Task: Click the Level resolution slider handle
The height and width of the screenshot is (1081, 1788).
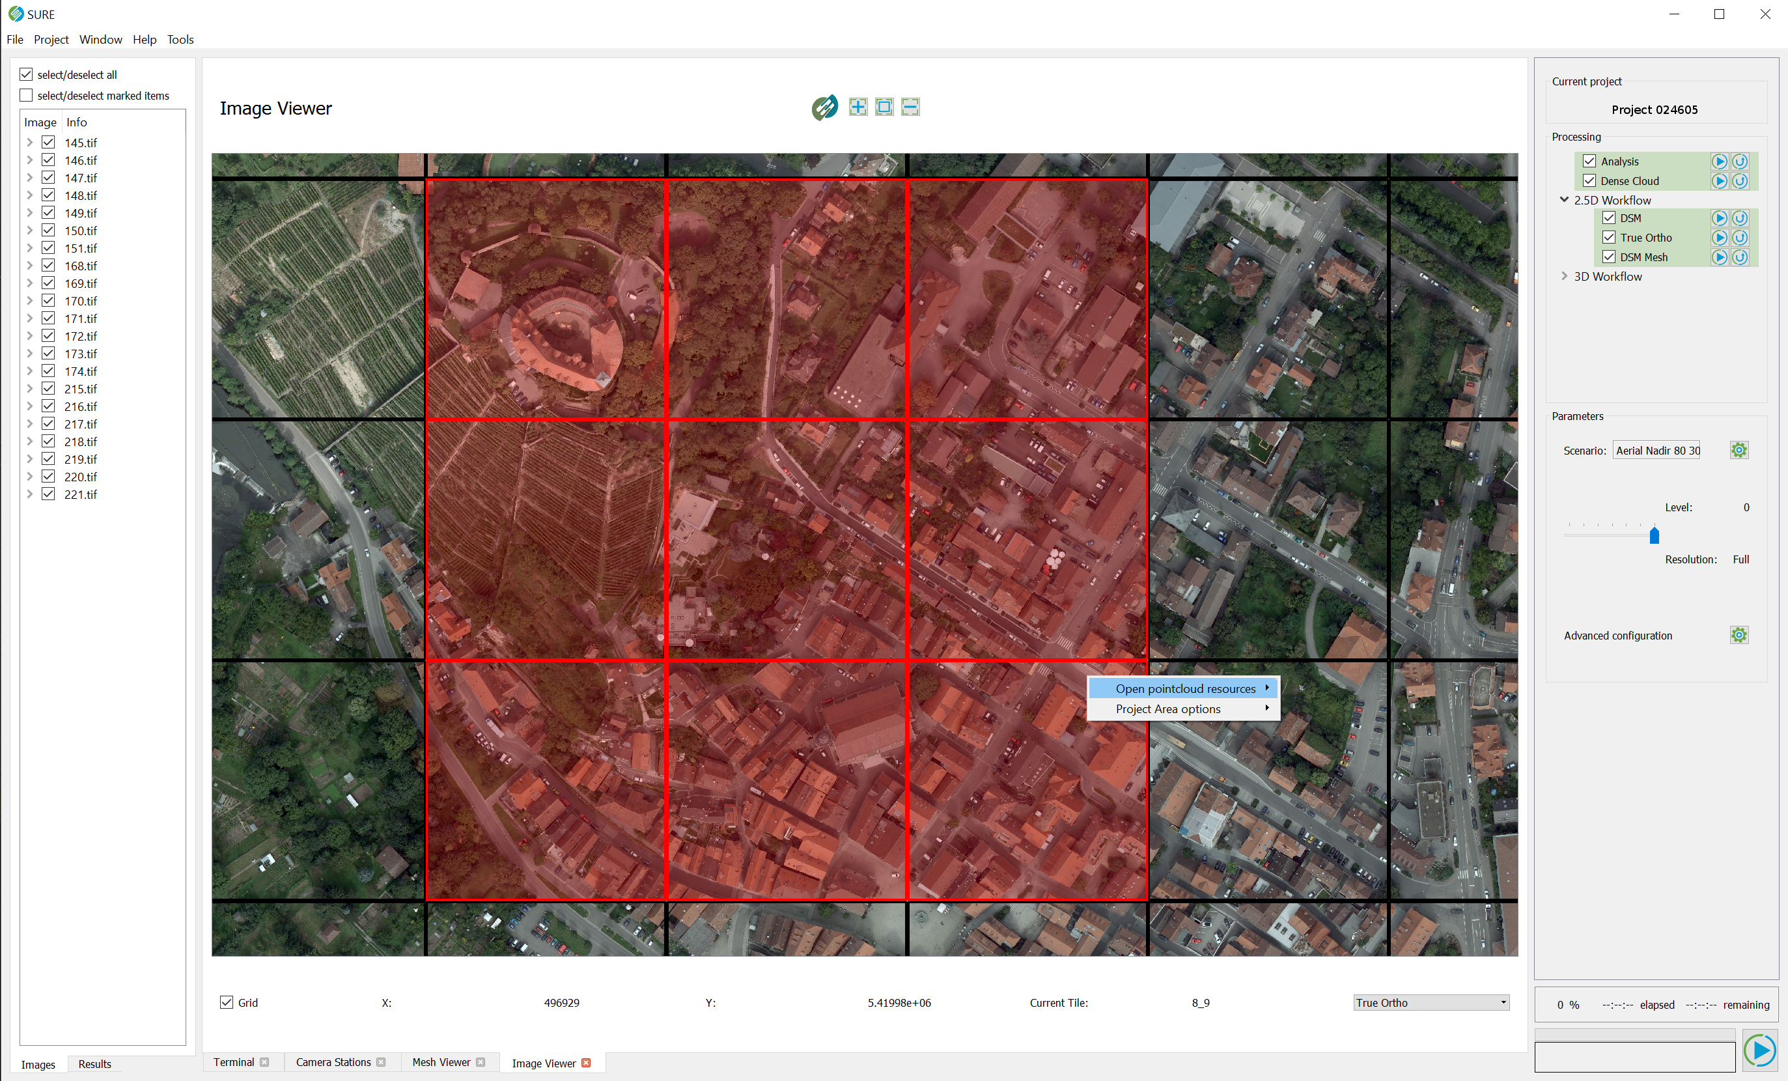Action: click(1655, 535)
